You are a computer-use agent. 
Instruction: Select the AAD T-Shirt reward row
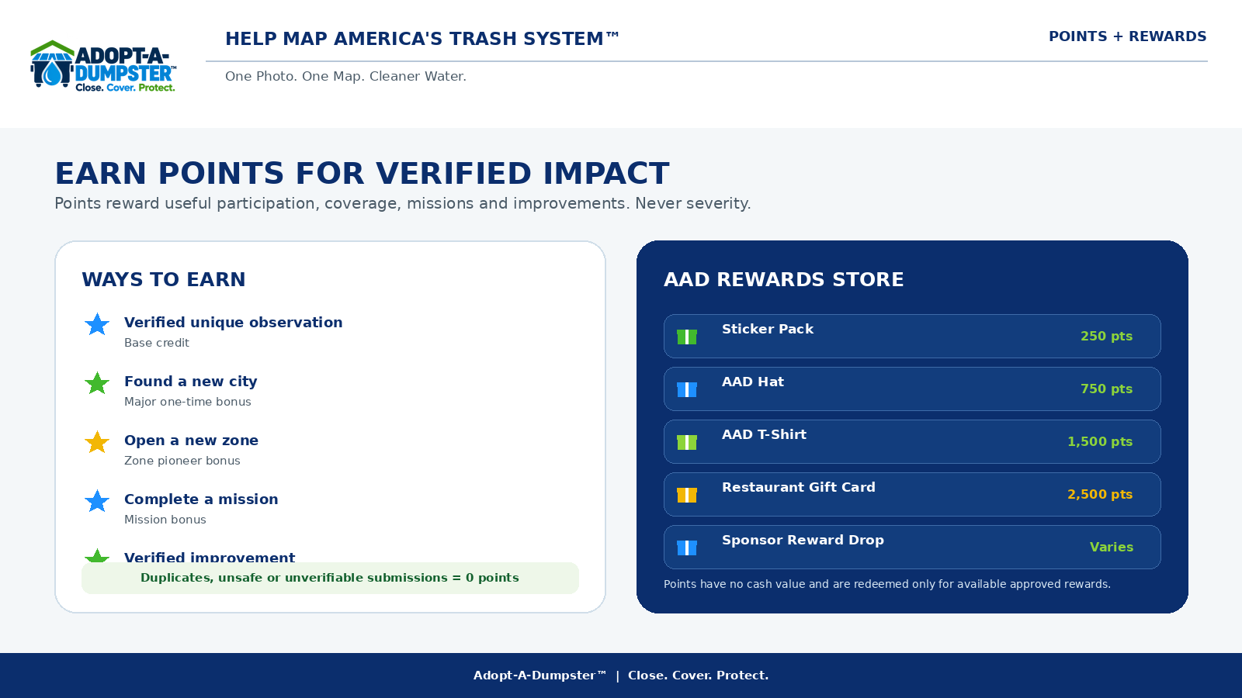pos(912,441)
